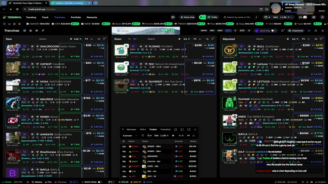Image resolution: width=328 pixels, height=184 pixels.
Task: Open the P1 preset in Trades panel
Action: [x=188, y=136]
